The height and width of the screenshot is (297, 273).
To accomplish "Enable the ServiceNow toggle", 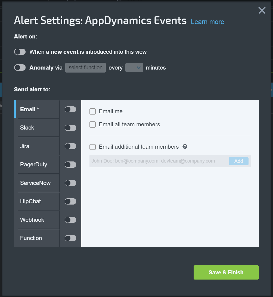I will click(70, 183).
